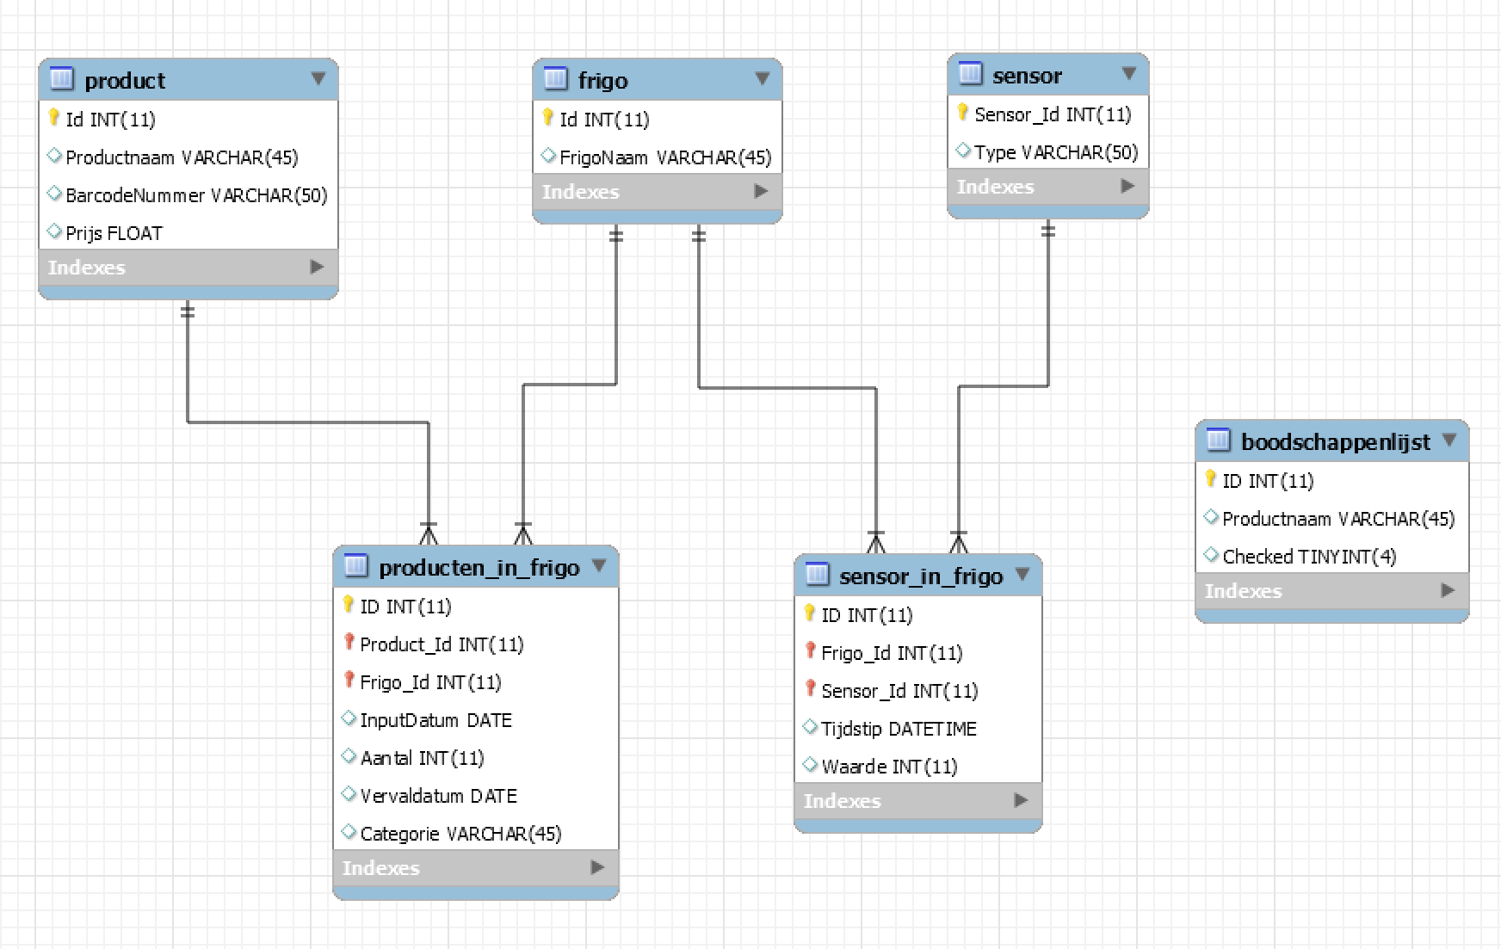Expand Indexes section of product table

pyautogui.click(x=317, y=267)
